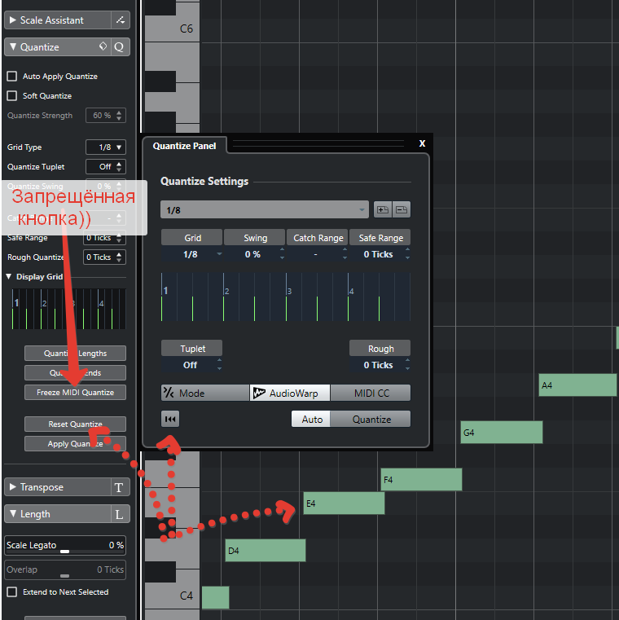Screen dimensions: 619x620
Task: Click the Tuplet Off stepper in the panel
Action: (x=219, y=364)
